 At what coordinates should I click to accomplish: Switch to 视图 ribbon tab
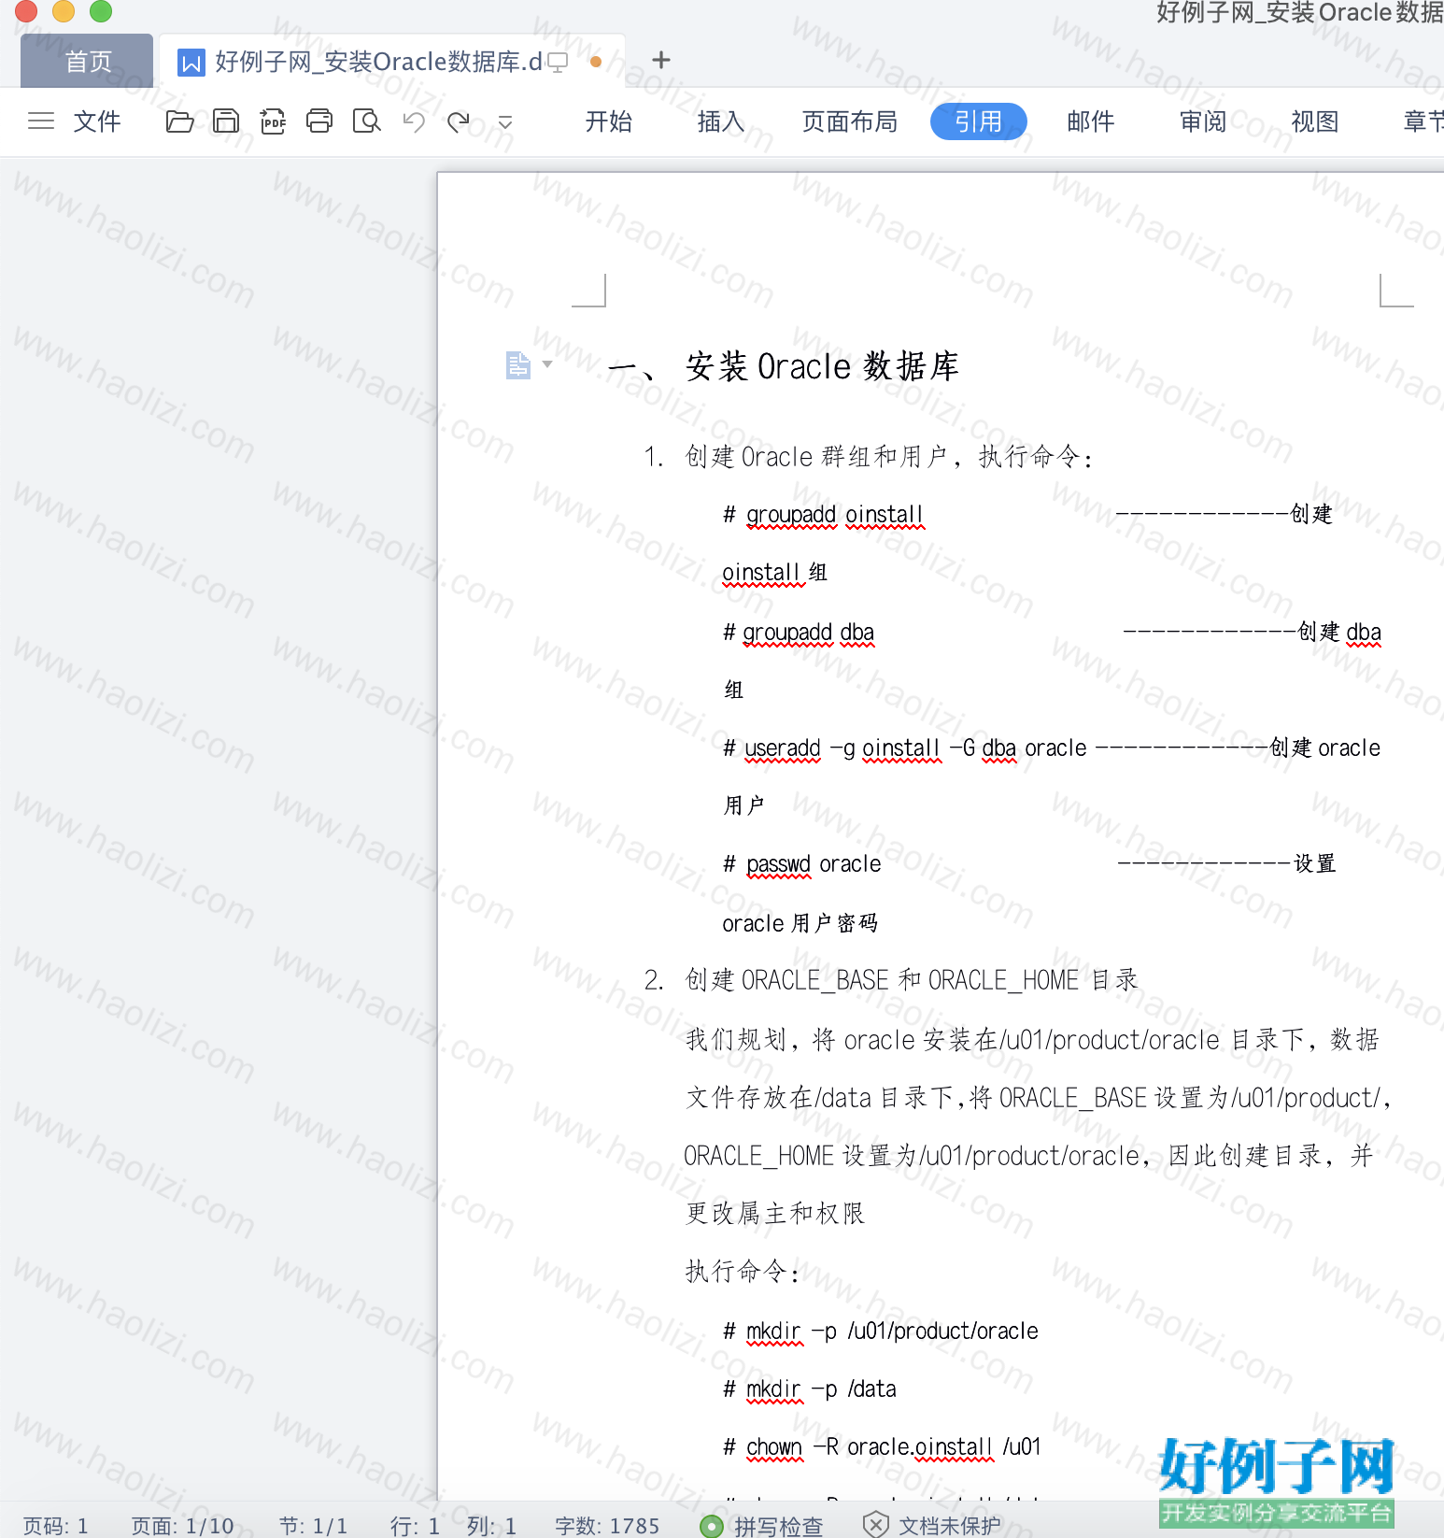[1315, 121]
